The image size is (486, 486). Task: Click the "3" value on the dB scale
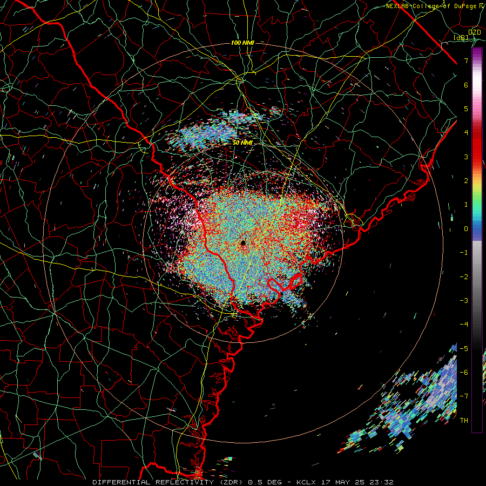[x=466, y=157]
